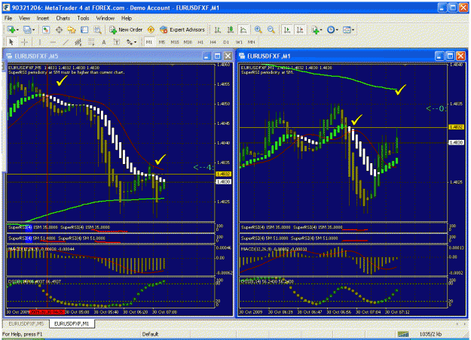Click the MACD indicator label in M5 chart
Screen dimensions: 471x340
coord(41,249)
